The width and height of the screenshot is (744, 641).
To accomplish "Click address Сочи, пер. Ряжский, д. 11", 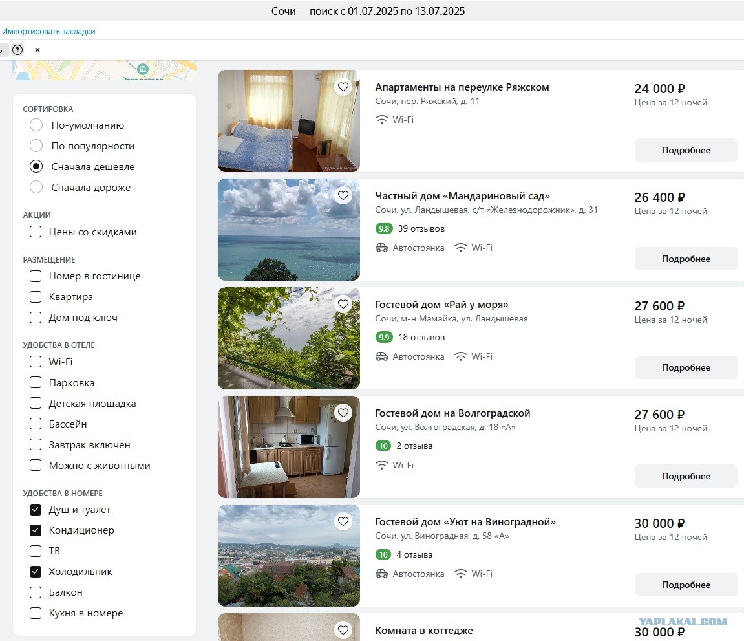I will click(427, 101).
